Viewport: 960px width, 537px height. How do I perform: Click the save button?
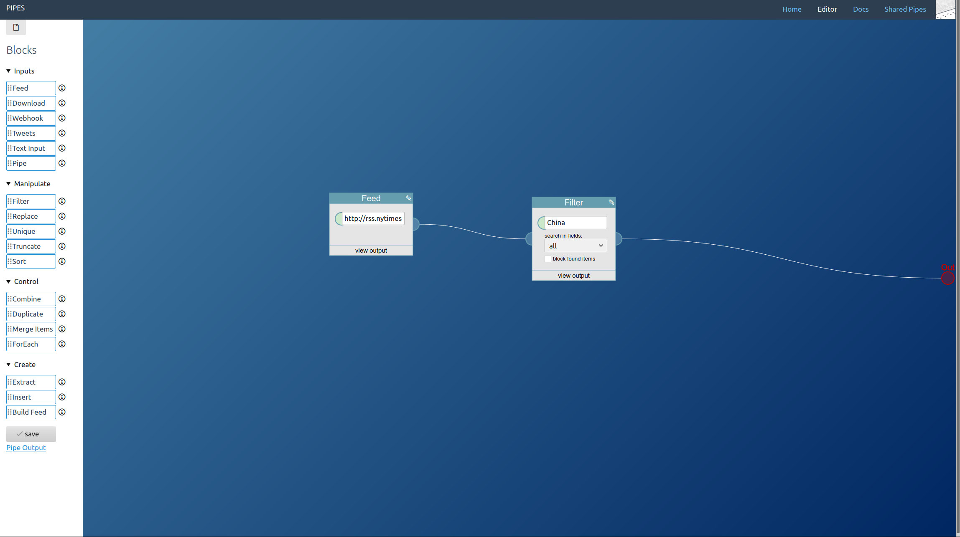pos(31,434)
